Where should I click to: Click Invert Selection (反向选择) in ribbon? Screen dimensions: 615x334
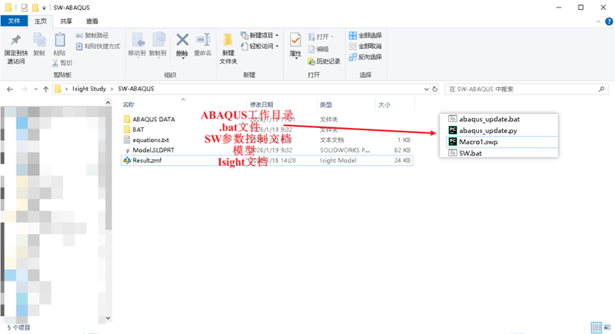coord(365,57)
